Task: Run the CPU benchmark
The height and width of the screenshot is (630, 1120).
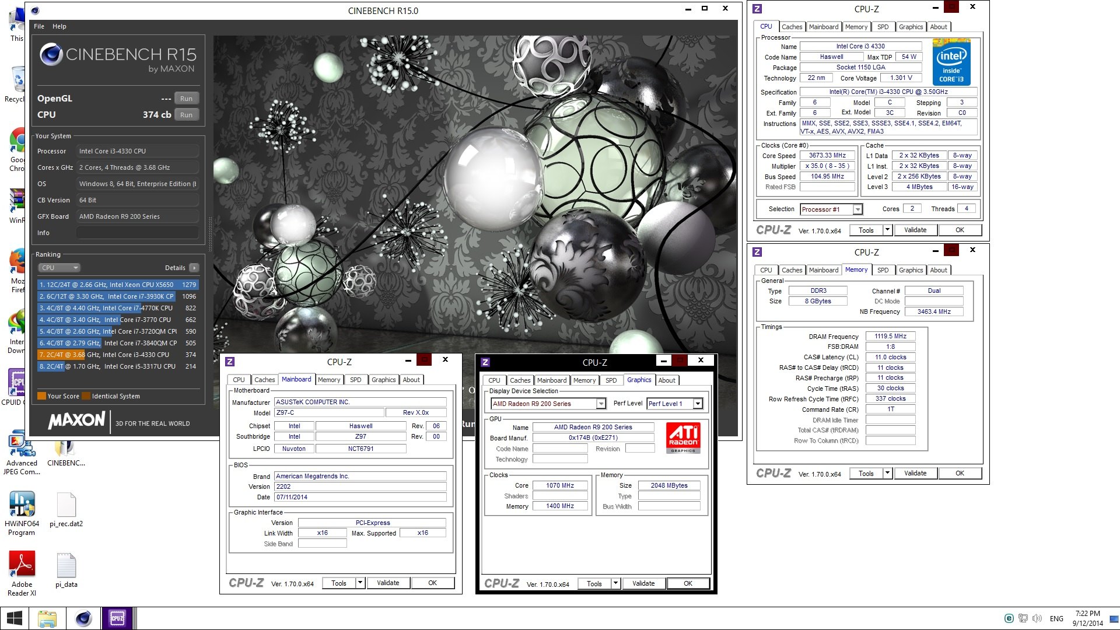Action: coord(186,115)
